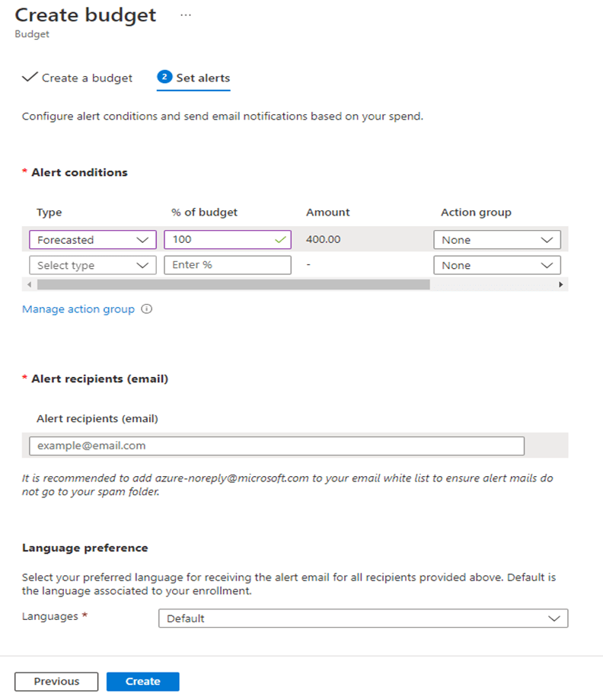Open Manage action group link
603x700 pixels.
point(78,309)
